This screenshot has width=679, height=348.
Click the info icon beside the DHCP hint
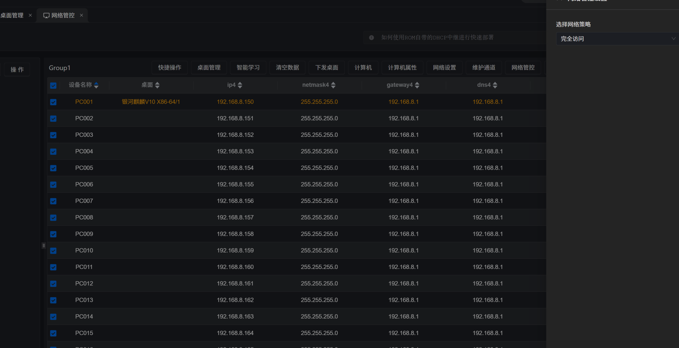click(372, 38)
